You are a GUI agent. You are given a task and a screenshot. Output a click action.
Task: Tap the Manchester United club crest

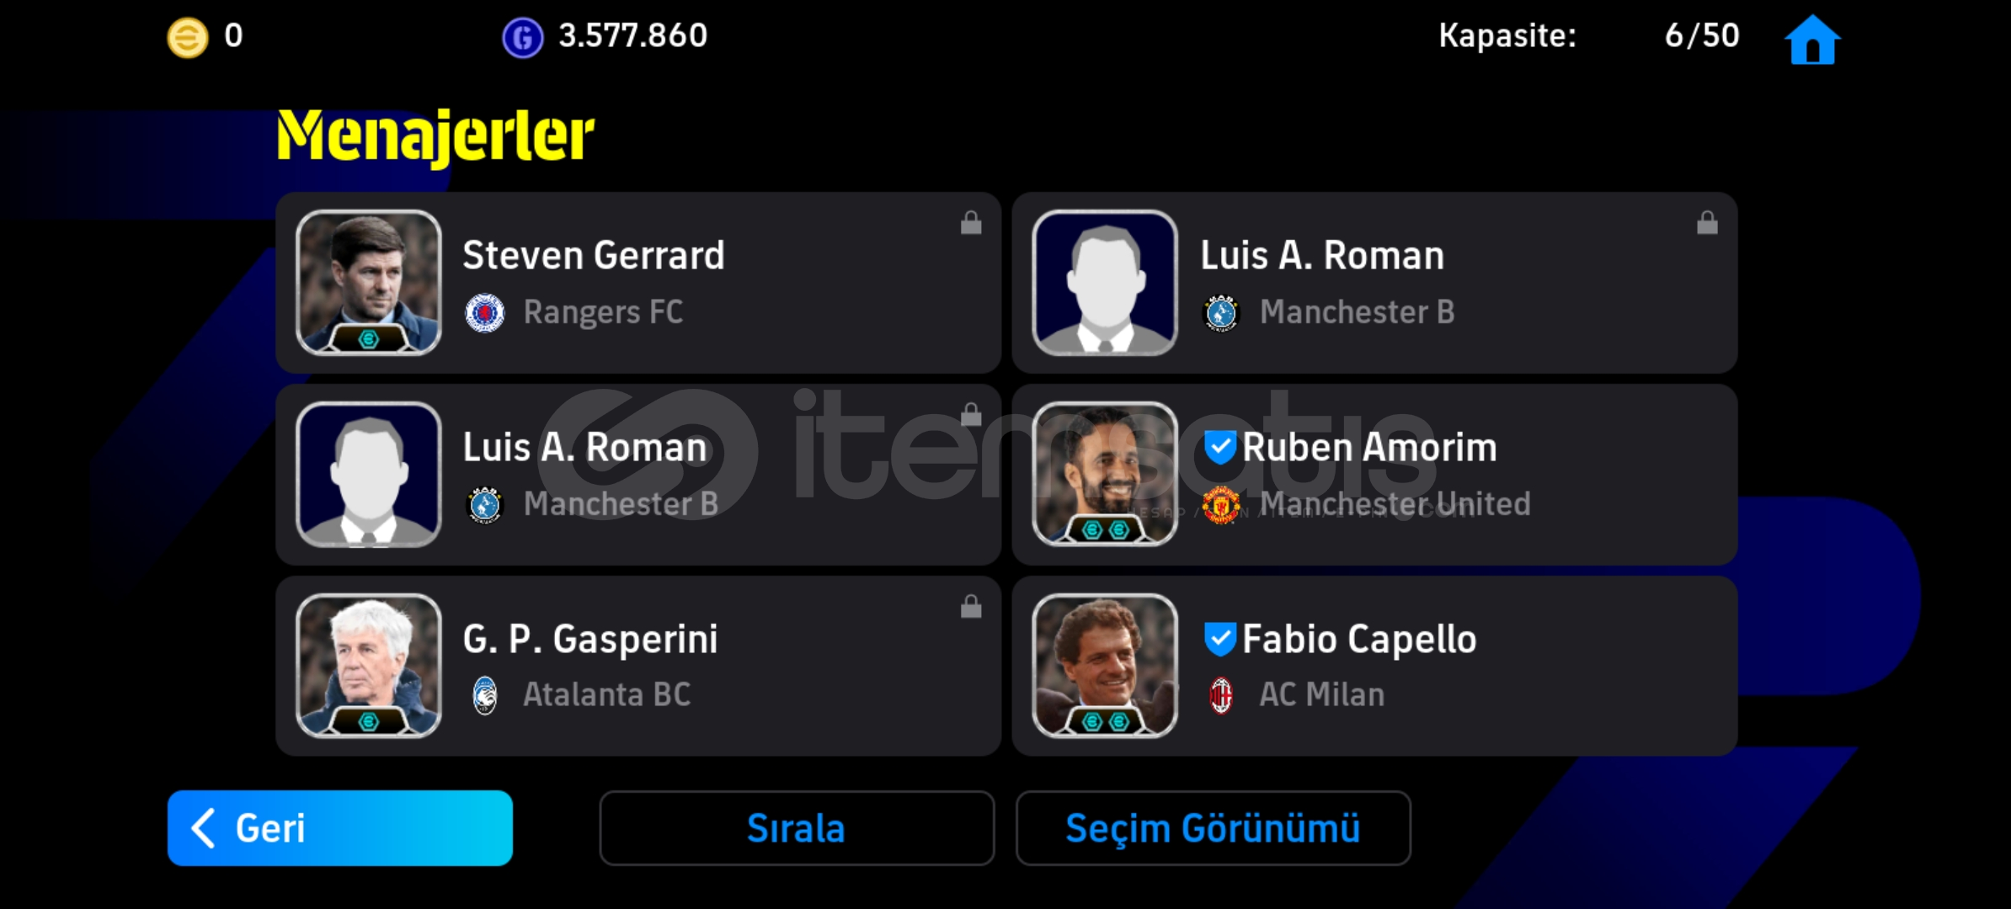click(x=1220, y=504)
